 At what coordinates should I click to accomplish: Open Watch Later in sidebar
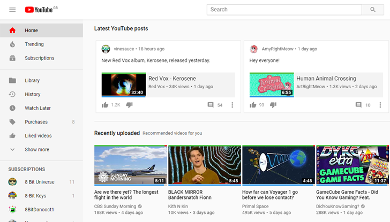click(x=42, y=108)
